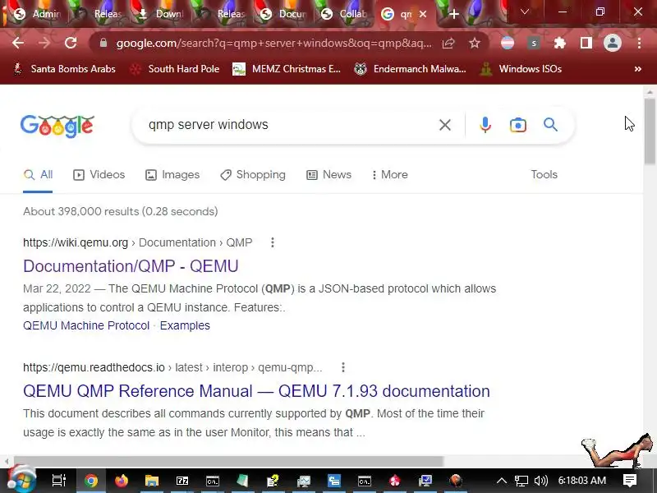
Task: Open the side panel icon in the toolbar
Action: (586, 43)
